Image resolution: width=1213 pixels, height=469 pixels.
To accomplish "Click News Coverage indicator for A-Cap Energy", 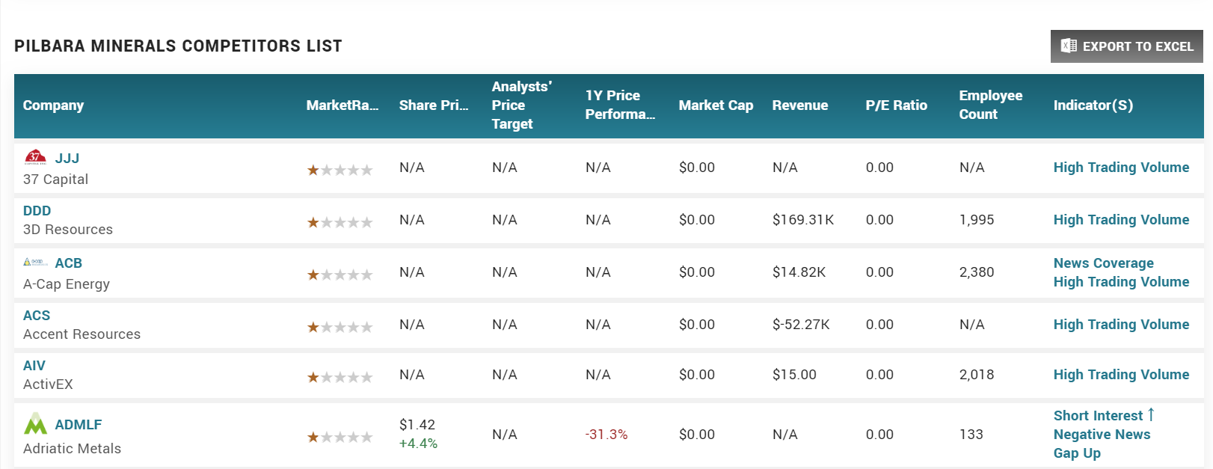I will tap(1103, 263).
